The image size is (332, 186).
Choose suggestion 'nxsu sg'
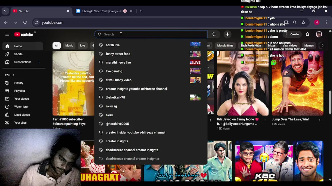pyautogui.click(x=151, y=106)
